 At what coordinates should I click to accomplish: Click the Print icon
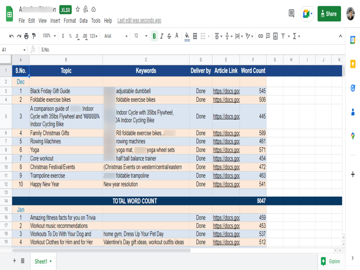click(x=26, y=36)
